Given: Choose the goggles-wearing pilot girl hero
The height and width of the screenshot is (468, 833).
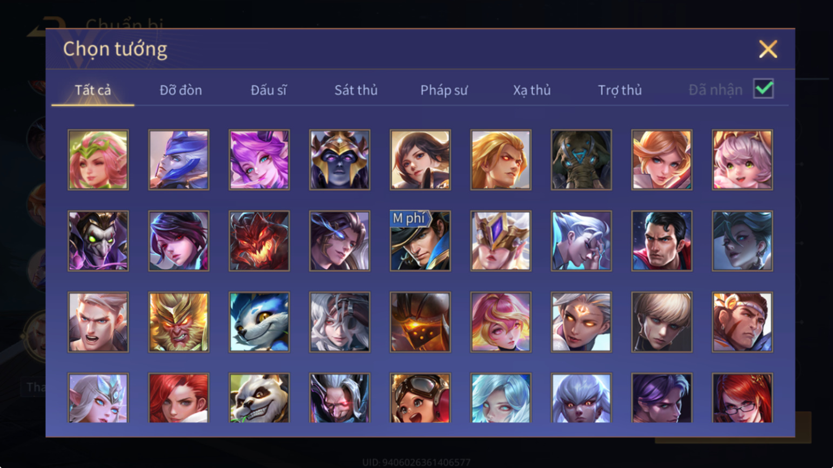Looking at the screenshot, I should click(420, 398).
